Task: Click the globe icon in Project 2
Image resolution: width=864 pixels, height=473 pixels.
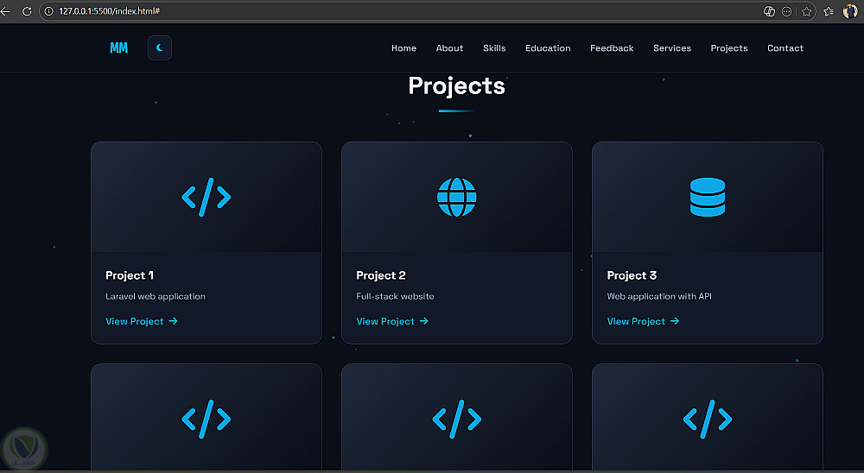Action: (x=457, y=197)
